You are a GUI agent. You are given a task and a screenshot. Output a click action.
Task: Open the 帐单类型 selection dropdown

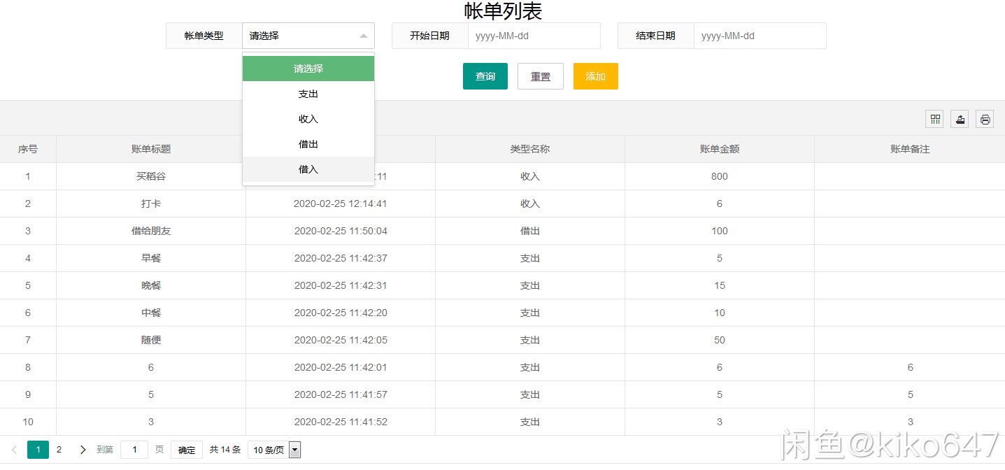tap(308, 35)
